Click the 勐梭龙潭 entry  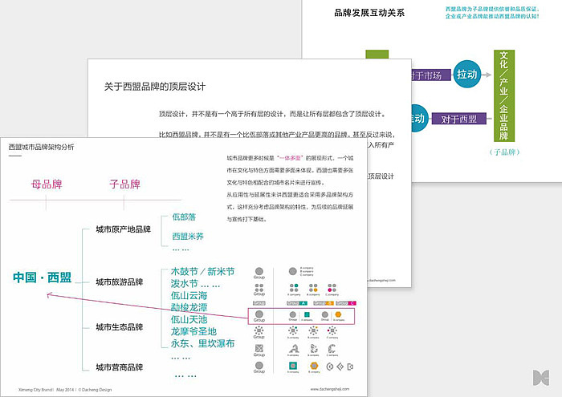point(189,307)
